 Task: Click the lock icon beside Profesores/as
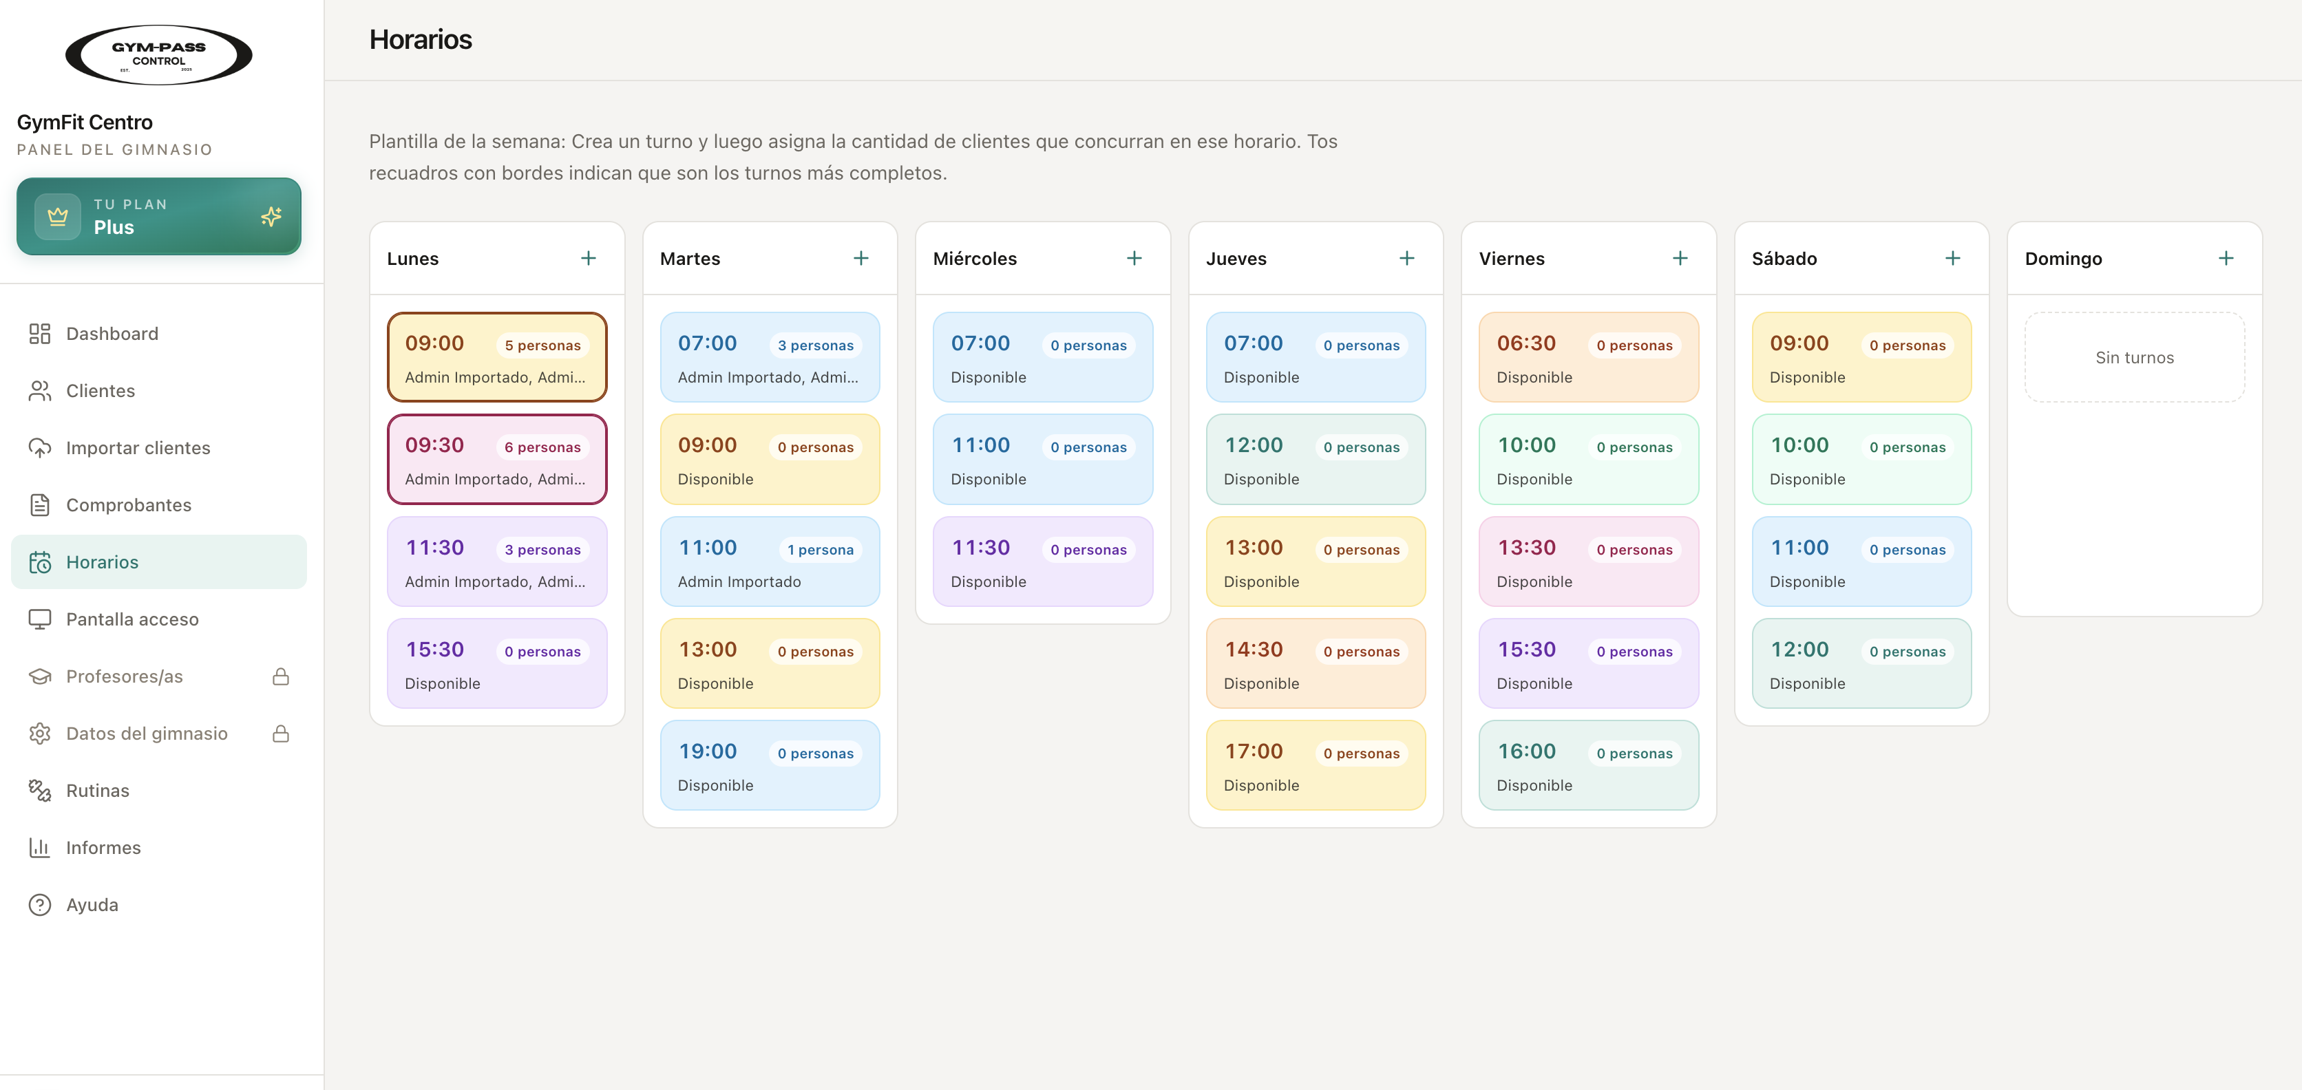[281, 676]
